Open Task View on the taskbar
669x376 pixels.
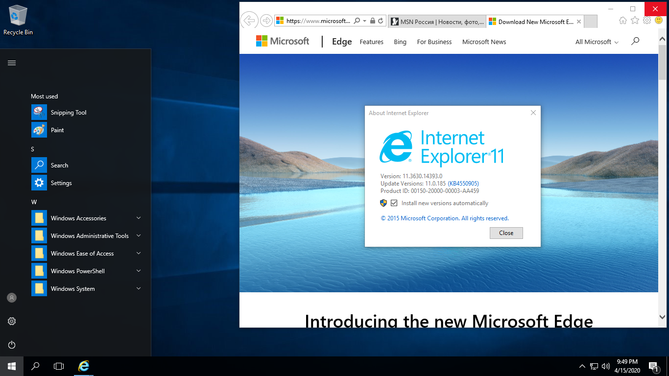point(59,366)
